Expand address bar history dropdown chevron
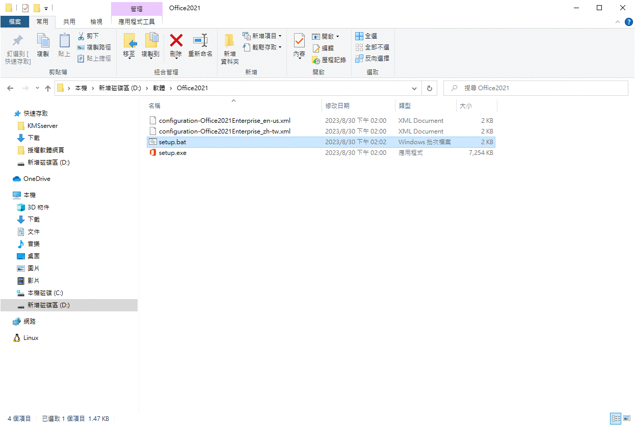 [413, 88]
